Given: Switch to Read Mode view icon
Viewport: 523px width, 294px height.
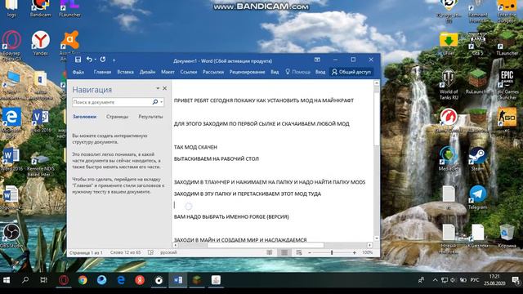Looking at the screenshot, I should click(x=269, y=252).
